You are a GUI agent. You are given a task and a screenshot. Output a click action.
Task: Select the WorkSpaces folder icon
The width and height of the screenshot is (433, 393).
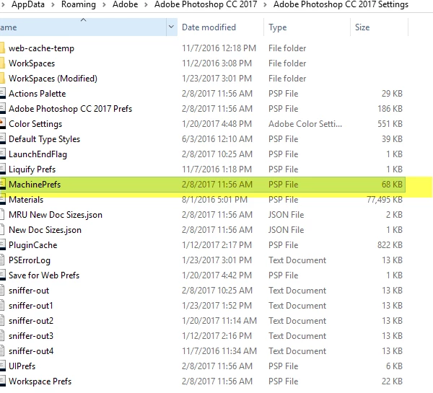pos(2,63)
